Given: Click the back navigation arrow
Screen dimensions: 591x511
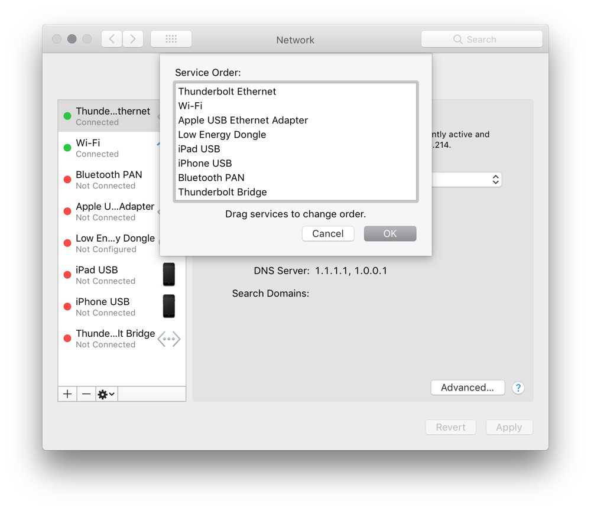Looking at the screenshot, I should (112, 39).
